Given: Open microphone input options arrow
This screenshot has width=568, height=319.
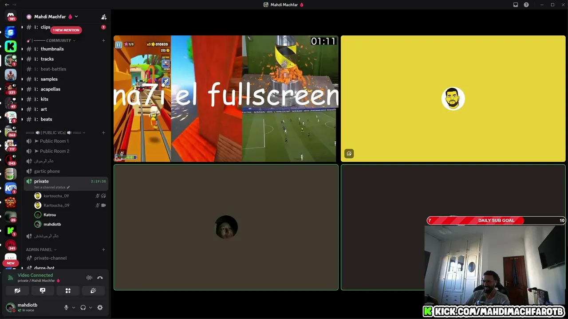Looking at the screenshot, I should [74, 307].
